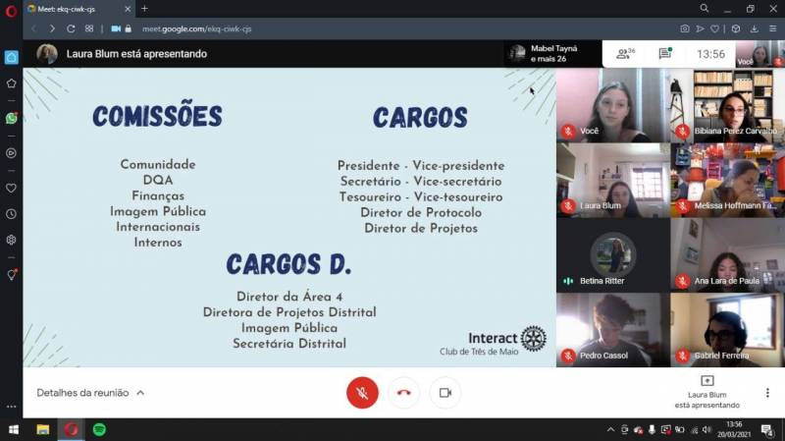The height and width of the screenshot is (441, 785).
Task: Open Opera sidebar history clock icon
Action: [11, 213]
